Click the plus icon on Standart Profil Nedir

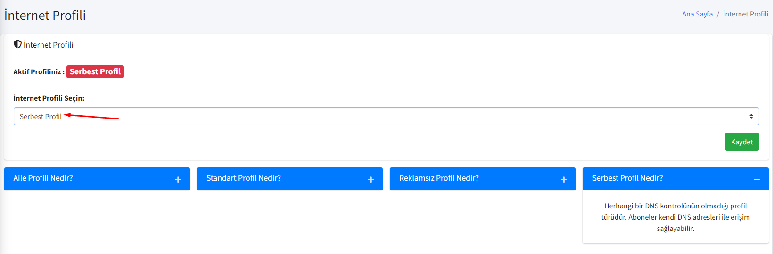click(371, 179)
